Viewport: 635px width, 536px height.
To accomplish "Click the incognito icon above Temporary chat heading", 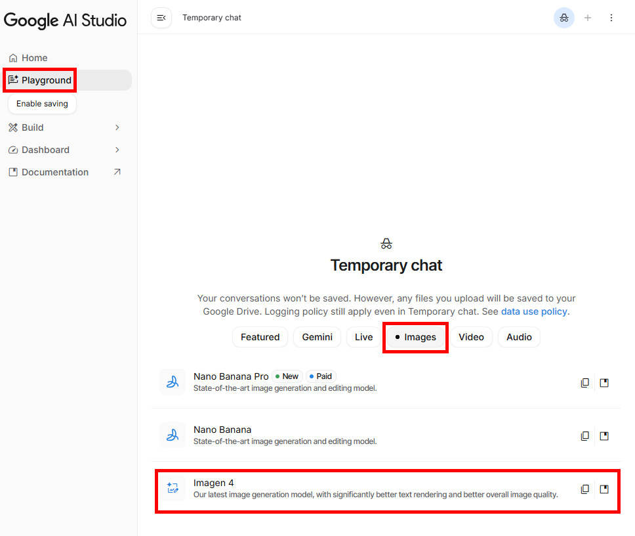I will point(386,244).
